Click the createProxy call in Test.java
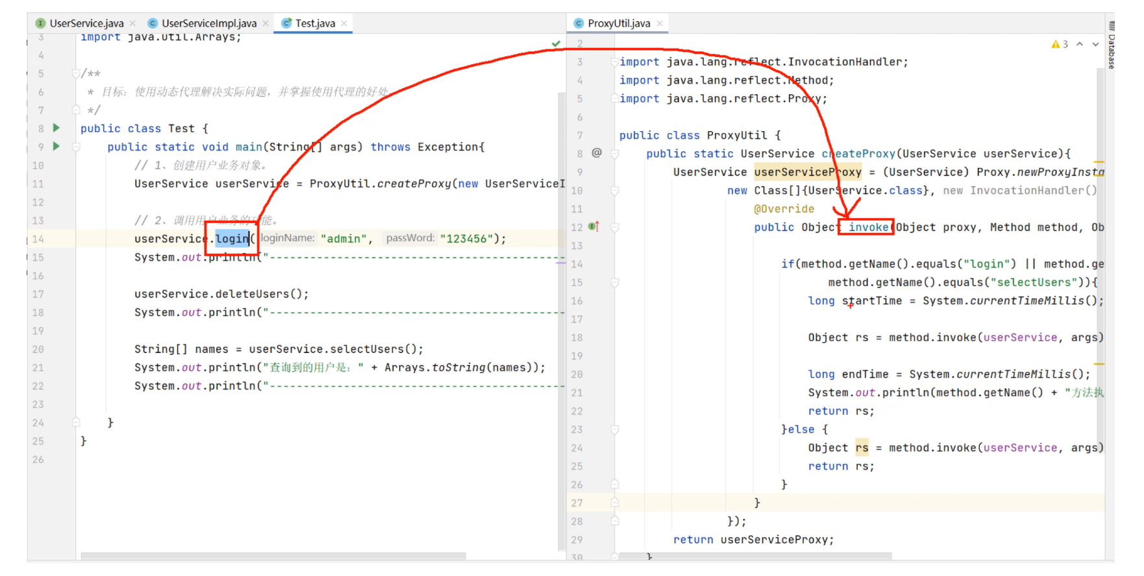 click(x=413, y=184)
